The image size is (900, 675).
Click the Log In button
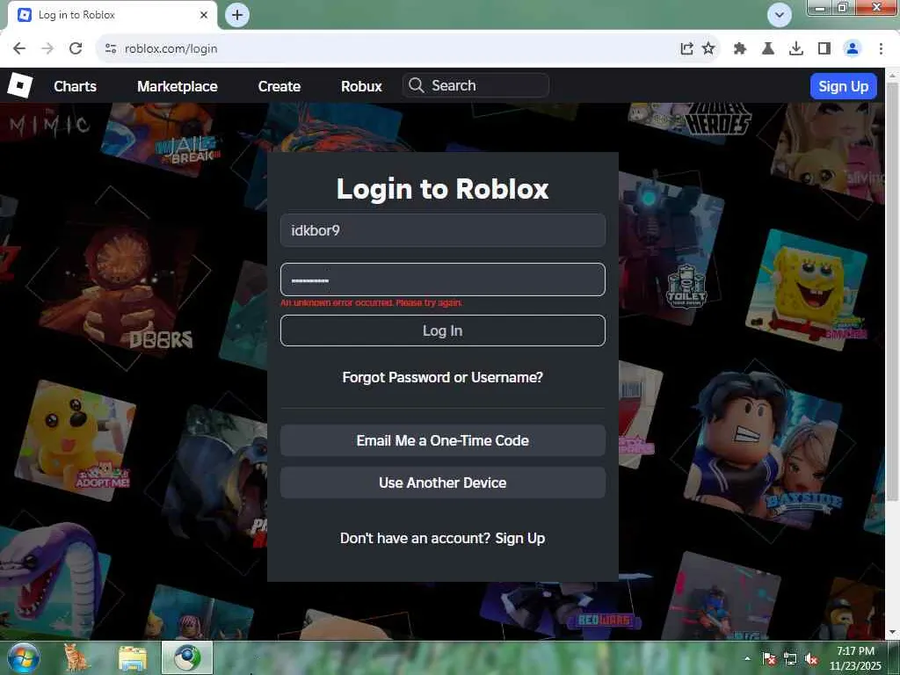443,330
